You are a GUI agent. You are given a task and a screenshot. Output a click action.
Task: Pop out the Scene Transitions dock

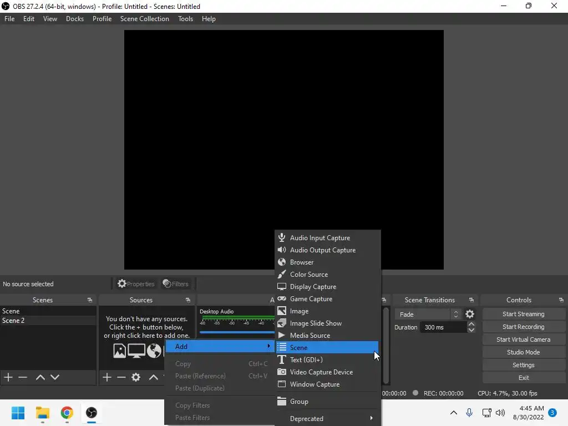pos(471,300)
